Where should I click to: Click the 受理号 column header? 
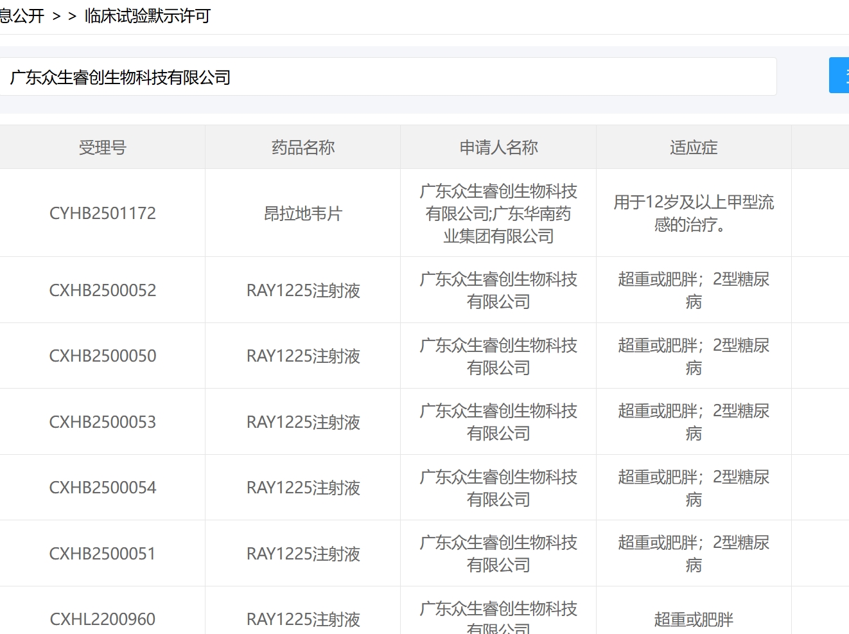click(103, 148)
